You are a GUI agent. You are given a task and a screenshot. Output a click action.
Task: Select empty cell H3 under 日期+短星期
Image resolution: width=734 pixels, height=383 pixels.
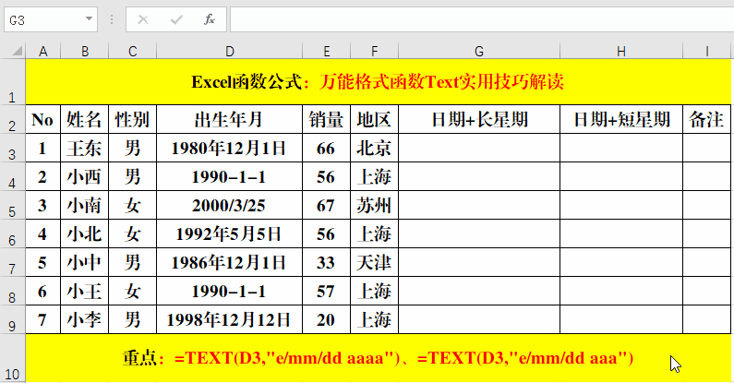[621, 148]
